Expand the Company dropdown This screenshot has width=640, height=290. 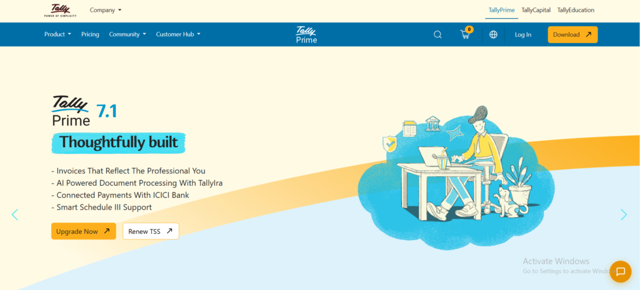tap(106, 10)
